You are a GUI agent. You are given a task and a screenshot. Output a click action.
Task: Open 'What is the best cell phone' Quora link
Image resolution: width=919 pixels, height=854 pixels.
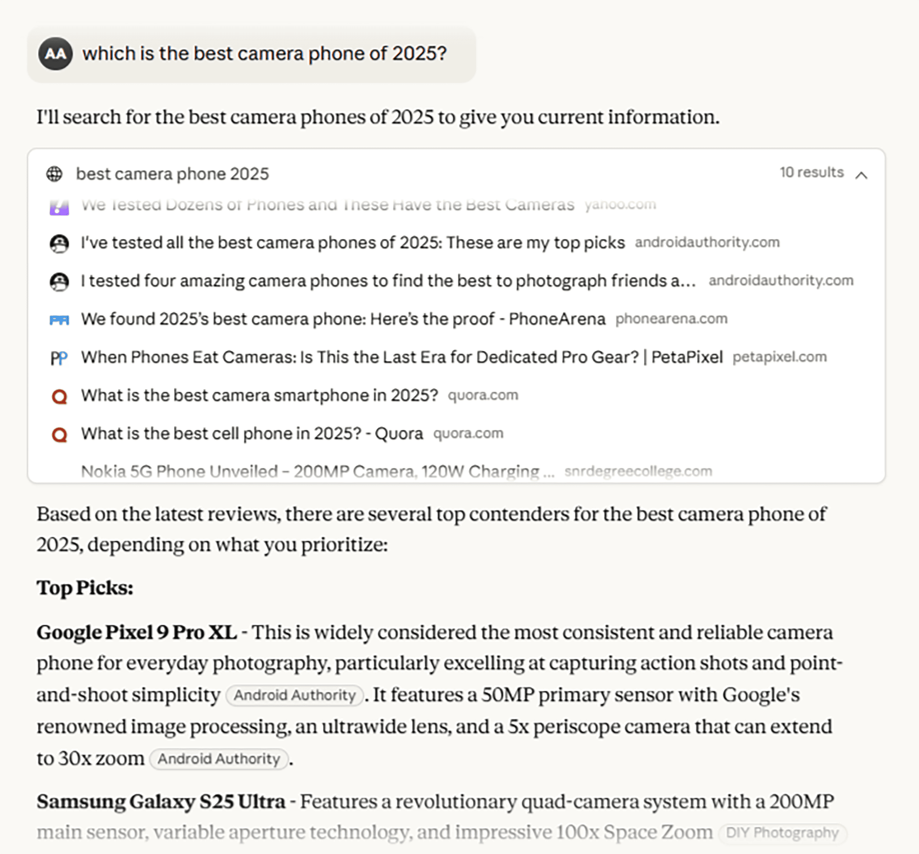(x=252, y=434)
